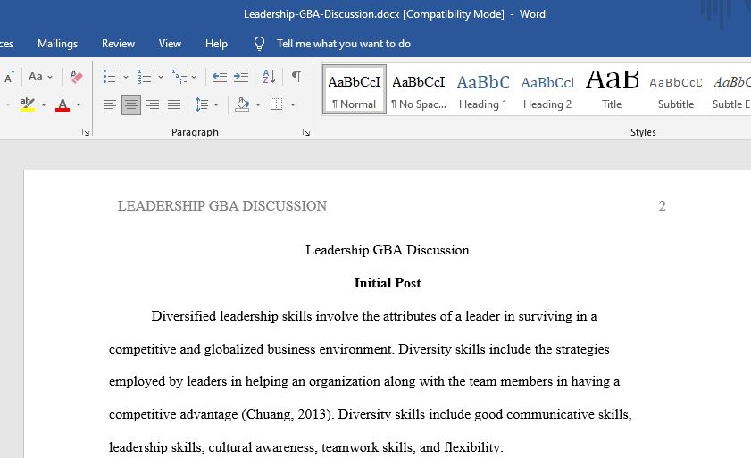Viewport: 751px width, 458px height.
Task: Toggle Show/Hide paragraph marks
Action: pyautogui.click(x=296, y=77)
